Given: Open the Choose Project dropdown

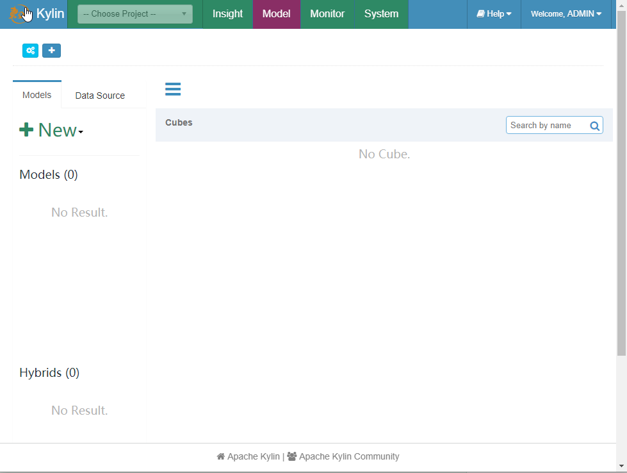Looking at the screenshot, I should 134,14.
